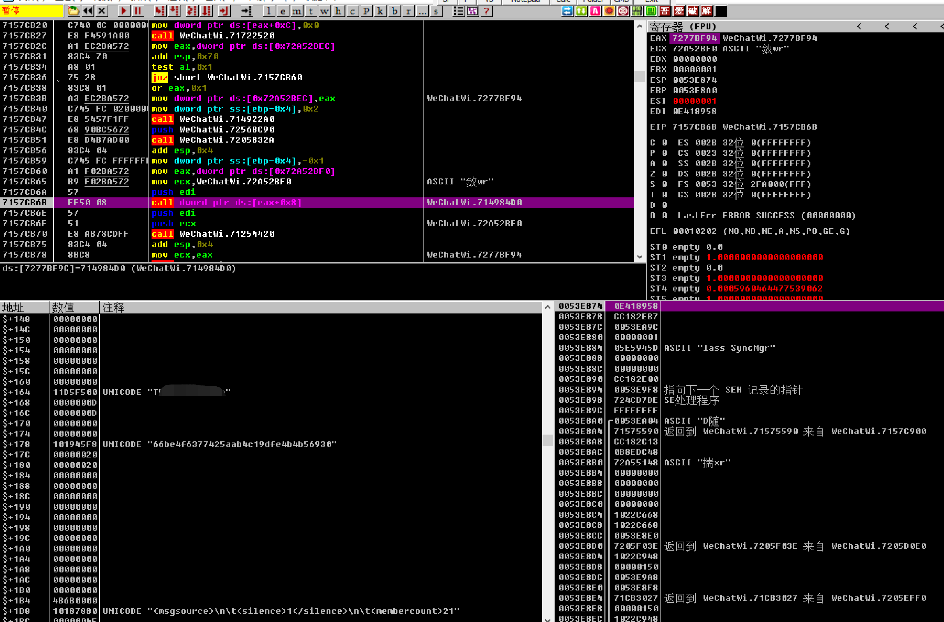
Task: Open the appearance options icon
Action: (x=472, y=11)
